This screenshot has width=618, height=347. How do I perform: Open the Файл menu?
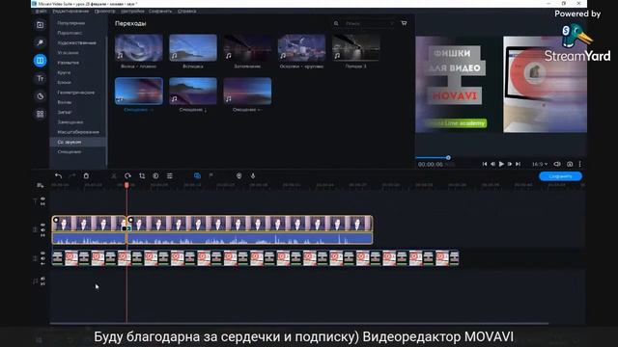coord(41,11)
